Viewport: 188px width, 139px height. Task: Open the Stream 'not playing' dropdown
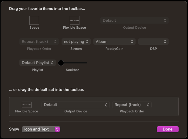click(76, 42)
